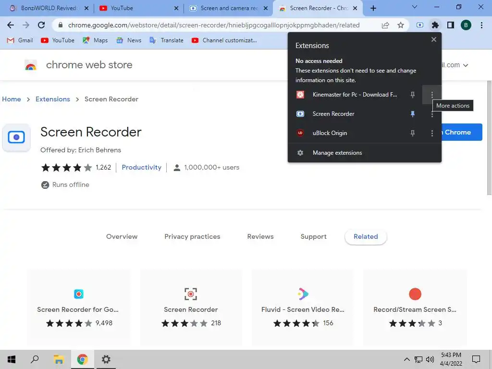Image resolution: width=492 pixels, height=369 pixels.
Task: Open Manage extensions
Action: point(365,153)
